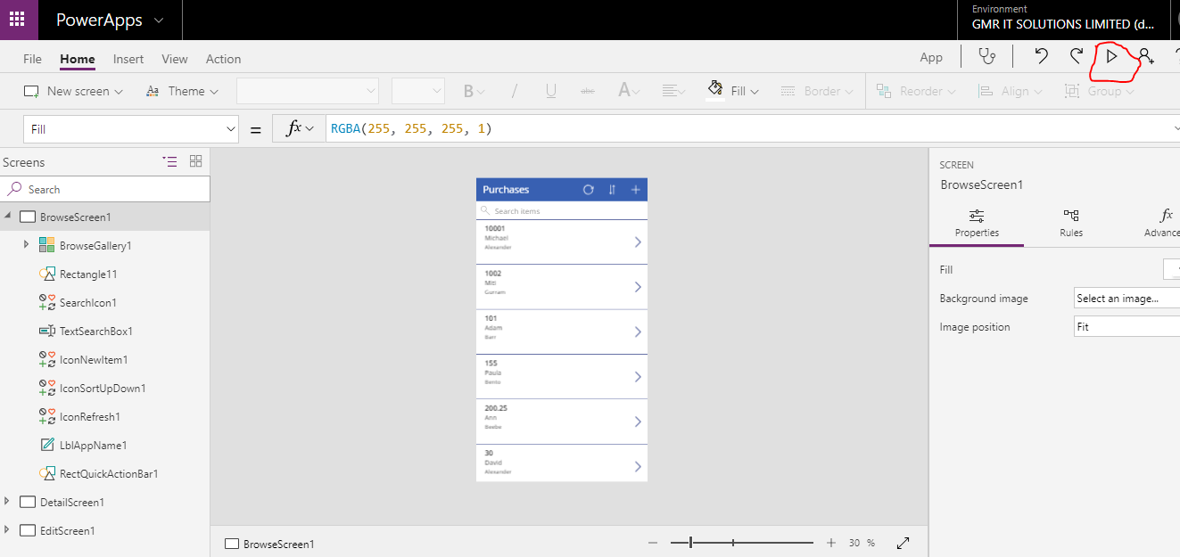This screenshot has height=557, width=1180.
Task: Open Theme dropdown
Action: 181,91
